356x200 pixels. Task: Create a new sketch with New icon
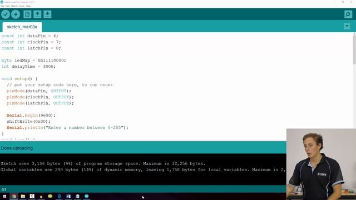point(27,14)
